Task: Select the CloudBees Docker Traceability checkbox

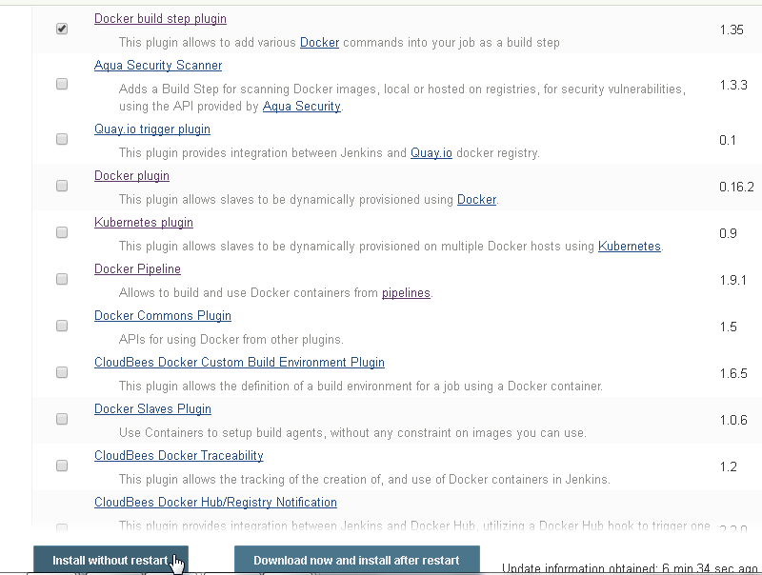Action: pyautogui.click(x=62, y=466)
